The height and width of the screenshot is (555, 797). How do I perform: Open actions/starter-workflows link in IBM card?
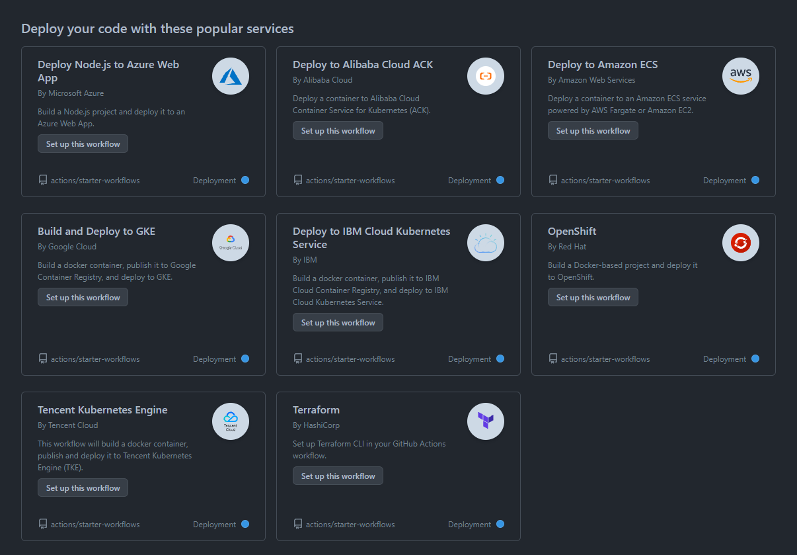click(350, 359)
